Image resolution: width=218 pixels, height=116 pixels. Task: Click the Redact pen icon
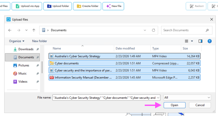[x=192, y=6]
